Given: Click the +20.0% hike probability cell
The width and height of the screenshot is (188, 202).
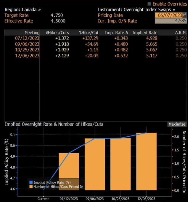Looking at the screenshot, I should pos(91,56).
